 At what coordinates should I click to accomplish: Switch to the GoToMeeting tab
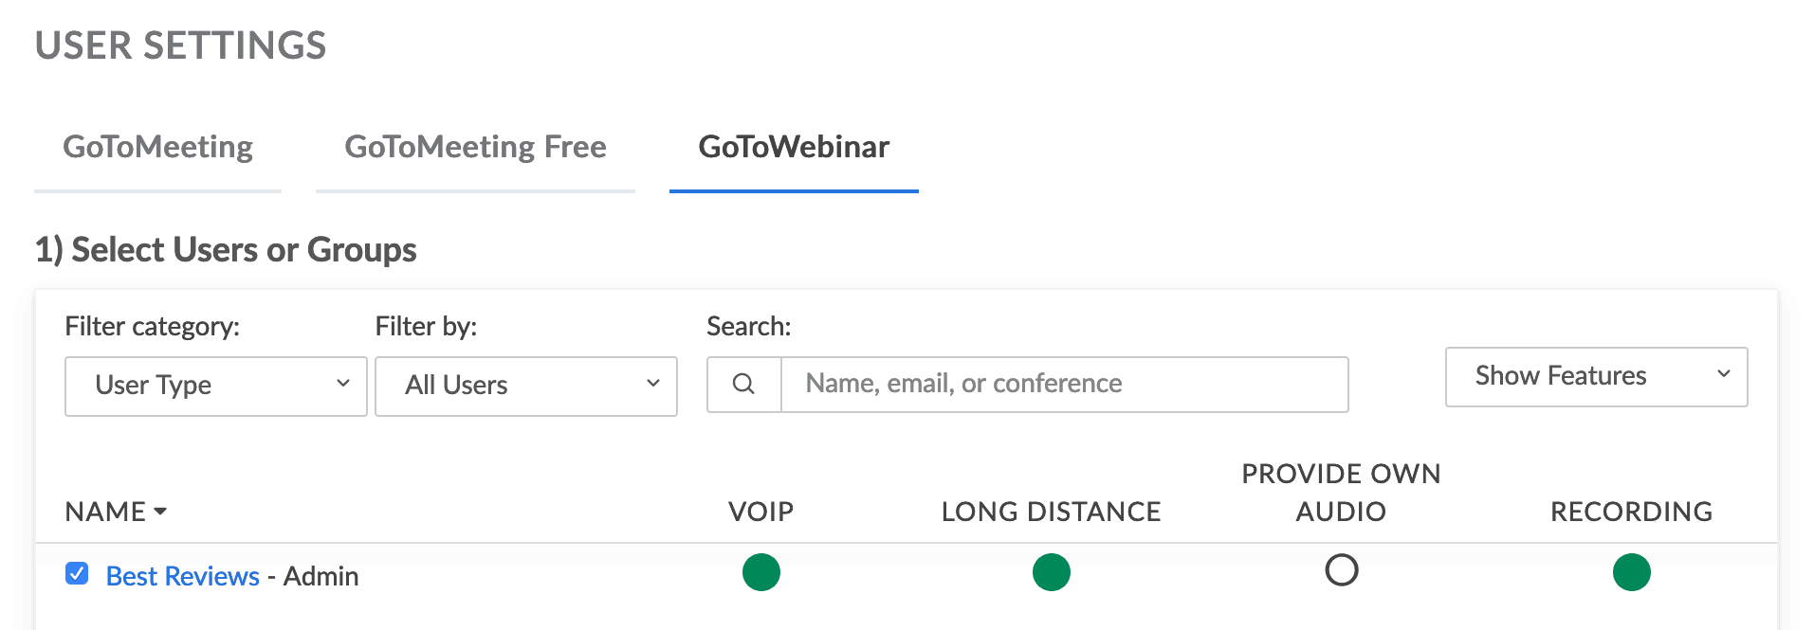pyautogui.click(x=157, y=147)
